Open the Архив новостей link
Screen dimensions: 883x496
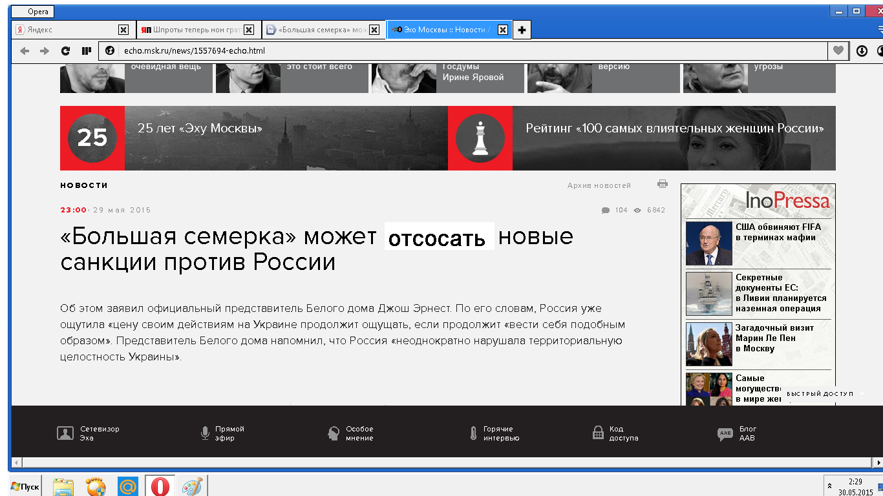[x=599, y=185]
